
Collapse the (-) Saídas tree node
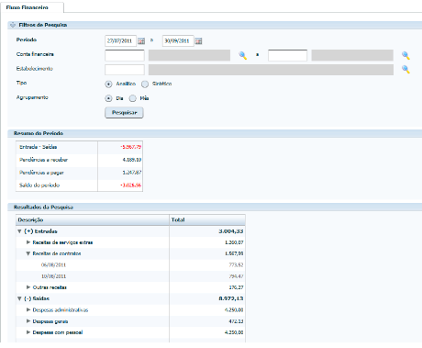click(19, 298)
